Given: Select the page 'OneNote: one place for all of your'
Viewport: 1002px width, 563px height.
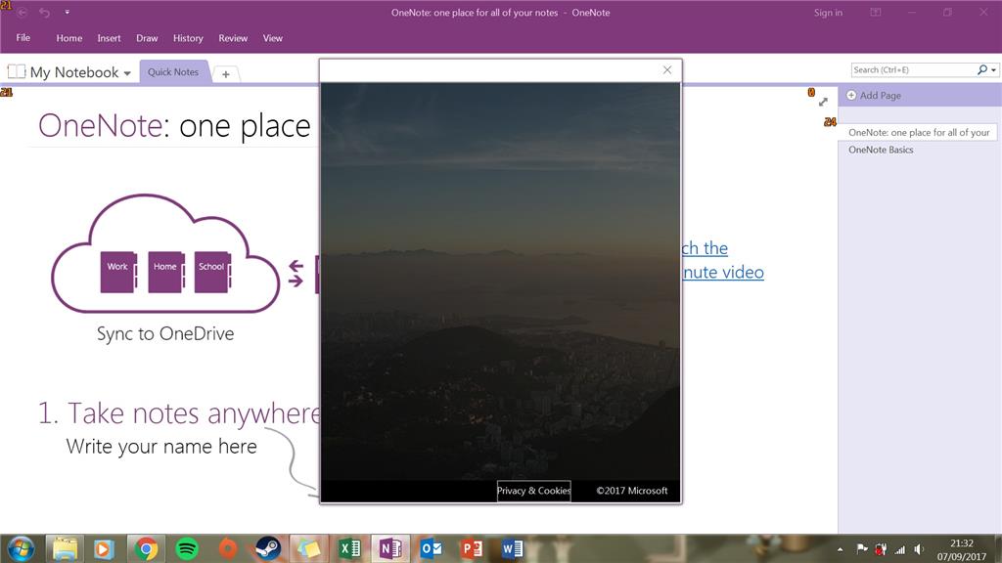Looking at the screenshot, I should 918,132.
